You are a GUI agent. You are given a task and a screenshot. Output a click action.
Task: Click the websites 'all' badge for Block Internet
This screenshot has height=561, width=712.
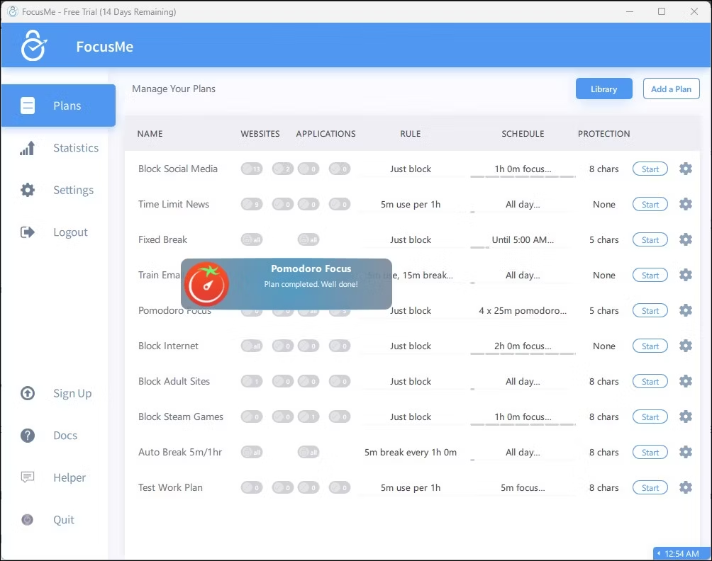pyautogui.click(x=252, y=346)
